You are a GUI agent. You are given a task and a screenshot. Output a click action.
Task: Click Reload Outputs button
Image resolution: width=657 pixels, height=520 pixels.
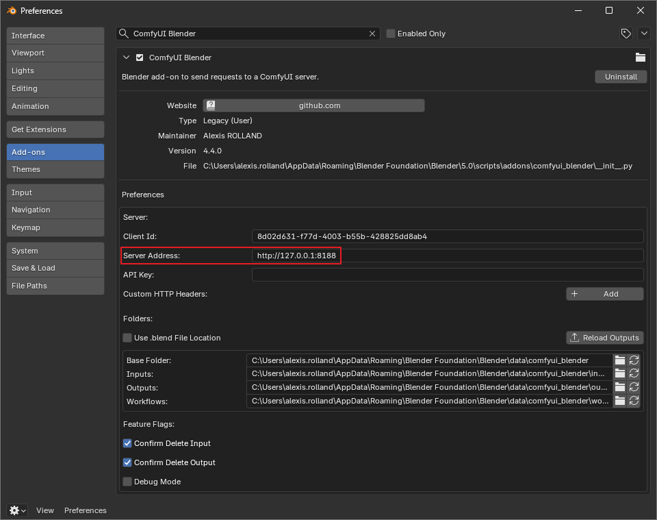(x=604, y=338)
